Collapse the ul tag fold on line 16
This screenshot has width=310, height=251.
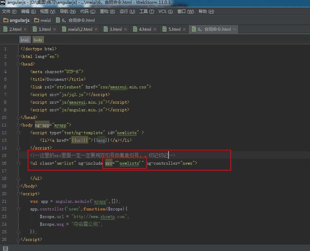(x=18, y=163)
